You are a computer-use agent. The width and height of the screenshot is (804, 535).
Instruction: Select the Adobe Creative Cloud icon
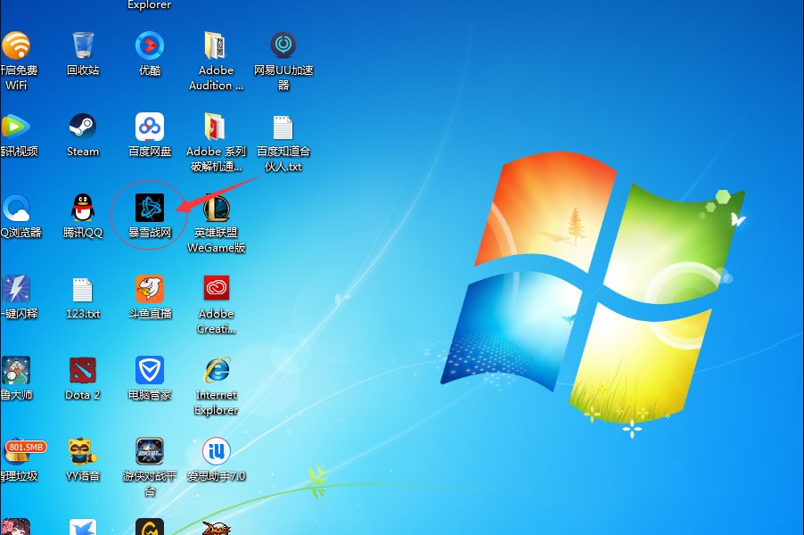[216, 289]
